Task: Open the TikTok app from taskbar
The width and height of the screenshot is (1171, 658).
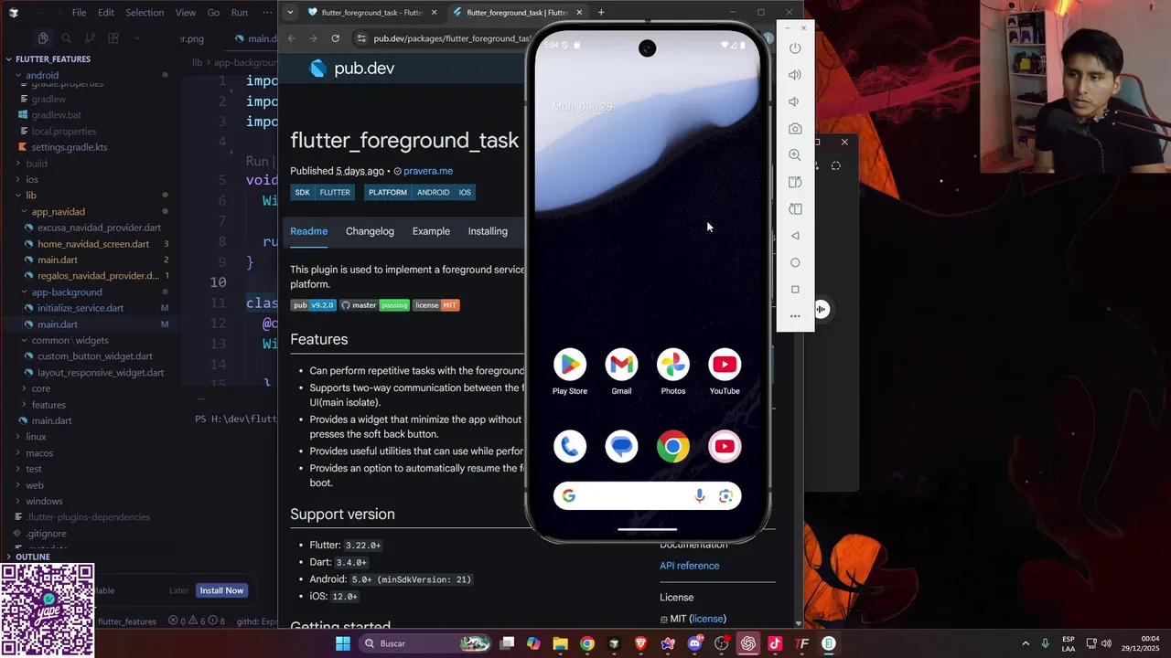Action: click(x=775, y=643)
